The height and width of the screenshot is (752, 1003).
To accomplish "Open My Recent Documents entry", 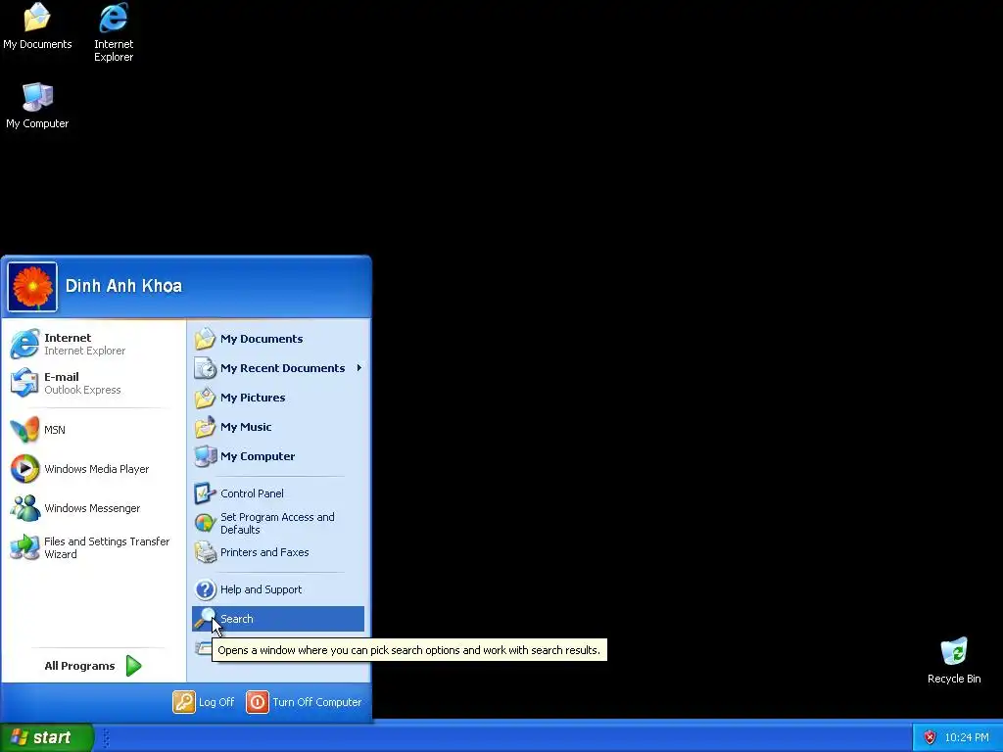I will [278, 368].
